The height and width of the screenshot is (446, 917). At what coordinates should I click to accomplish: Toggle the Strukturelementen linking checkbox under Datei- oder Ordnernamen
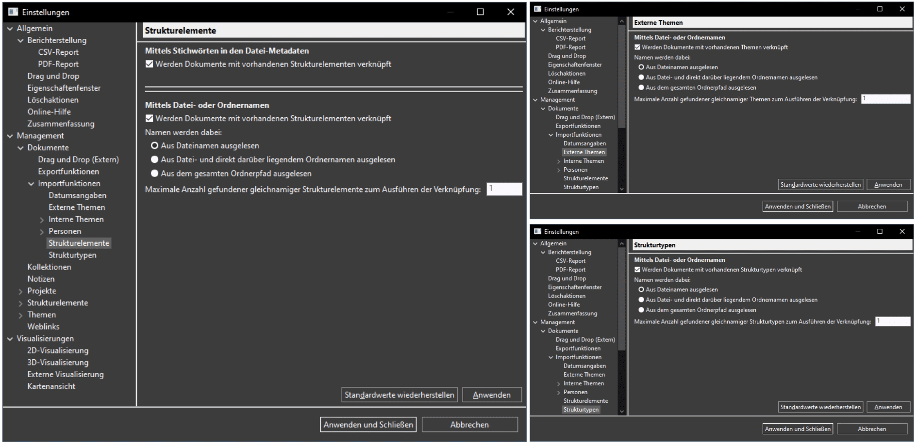coord(150,118)
